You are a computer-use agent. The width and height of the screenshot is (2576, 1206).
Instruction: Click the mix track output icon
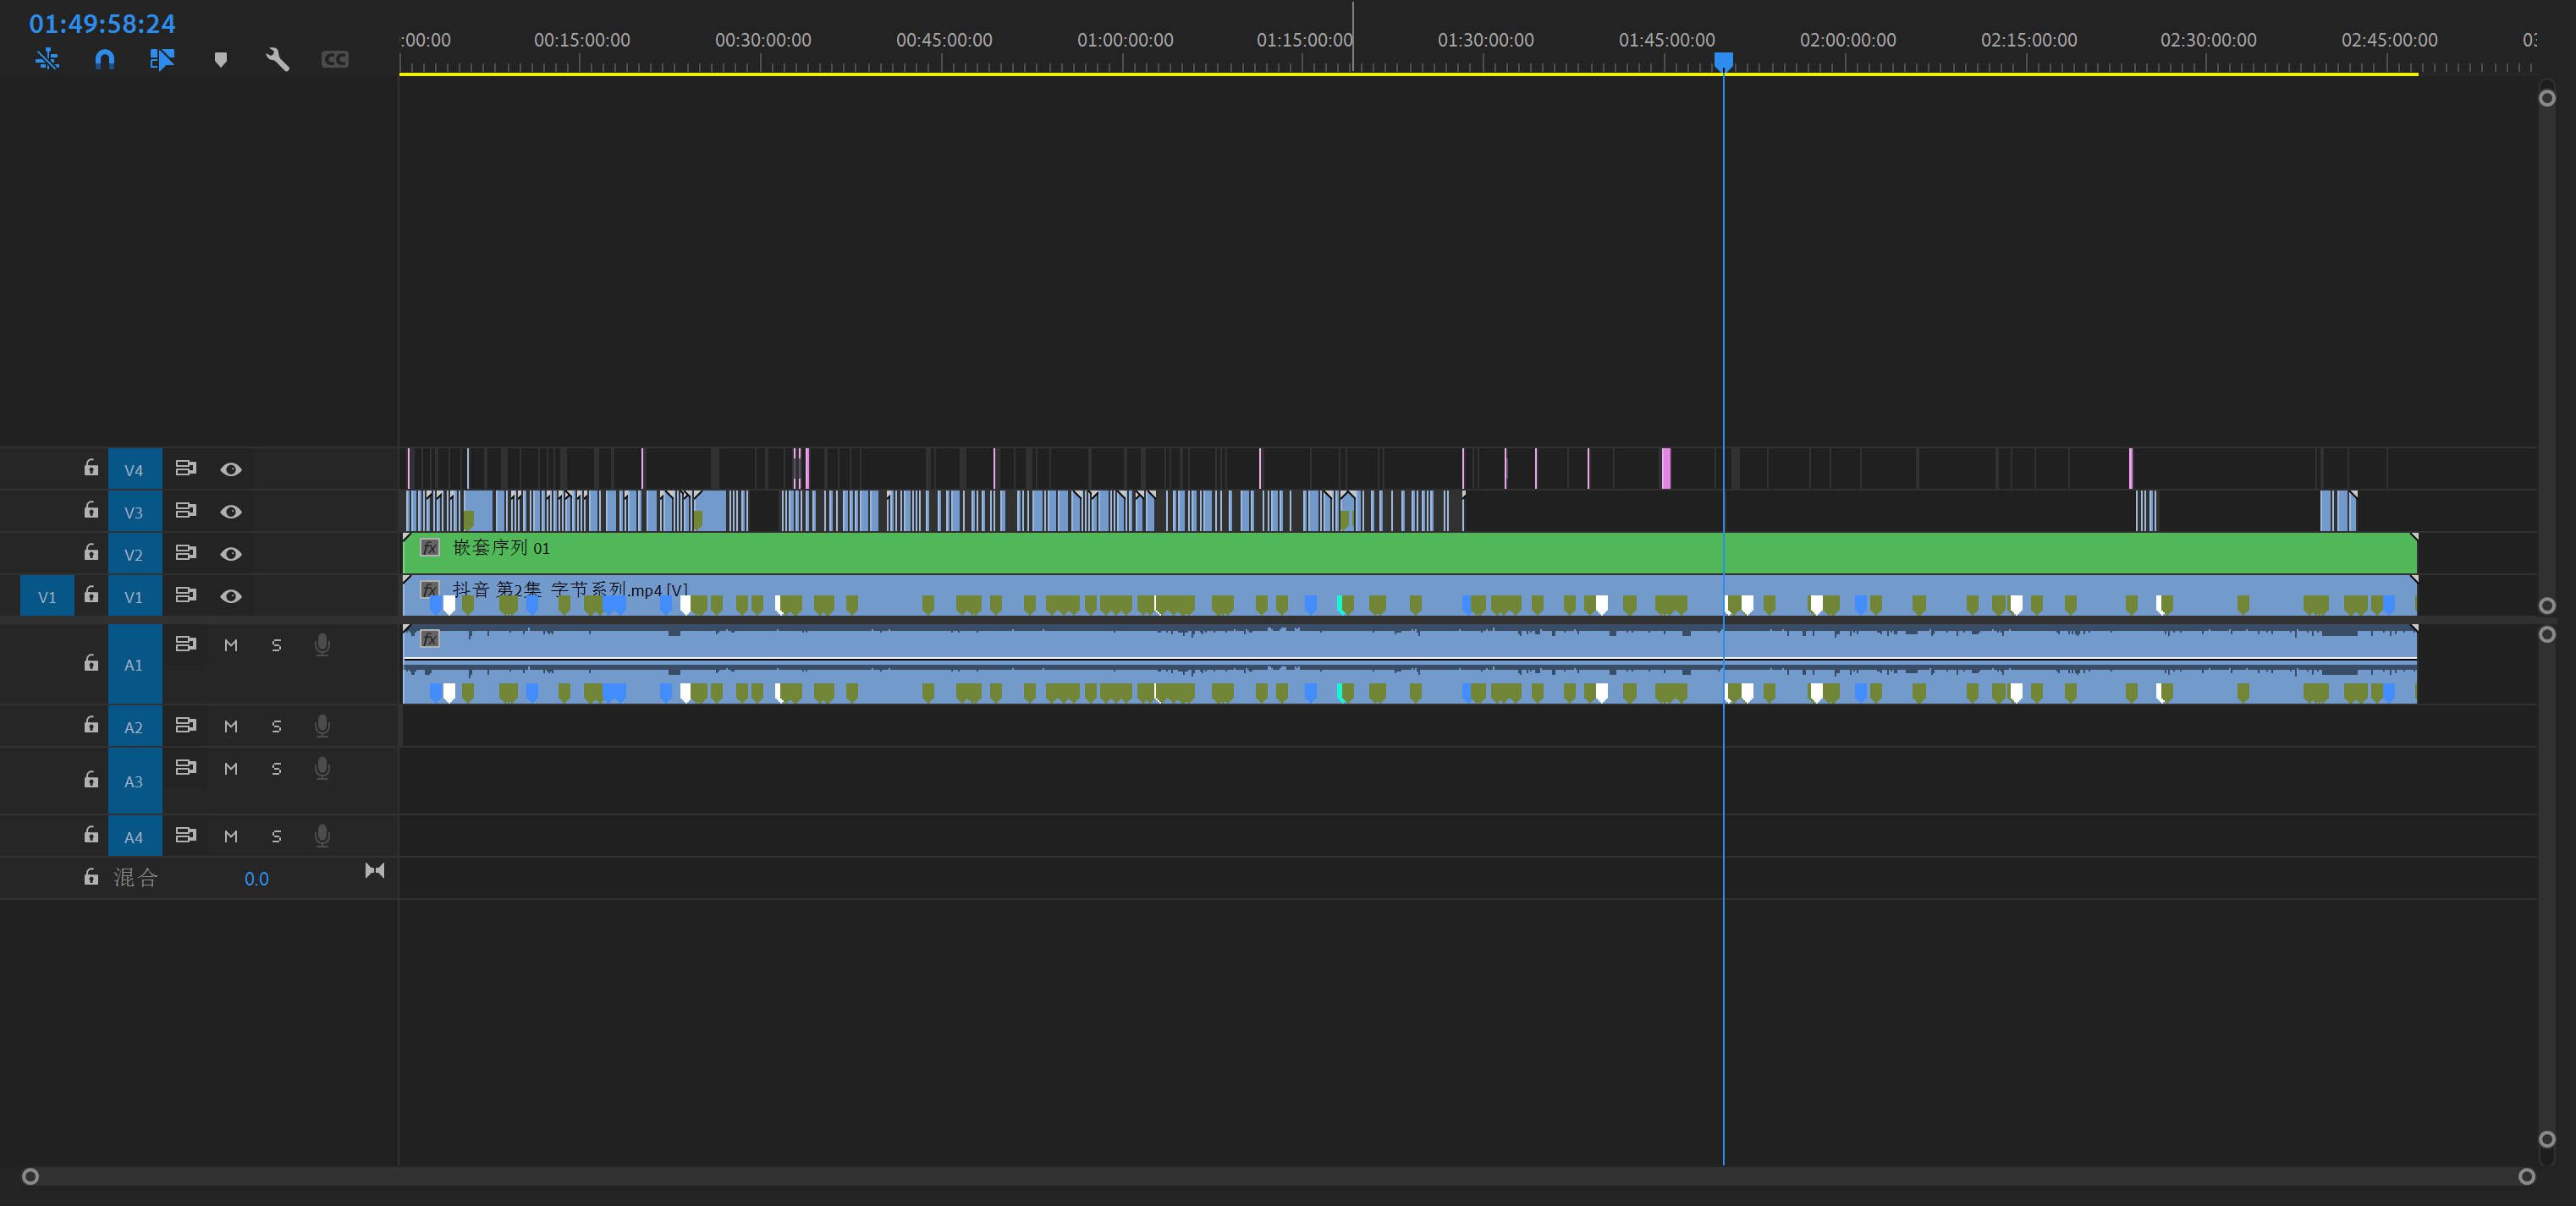pyautogui.click(x=374, y=871)
